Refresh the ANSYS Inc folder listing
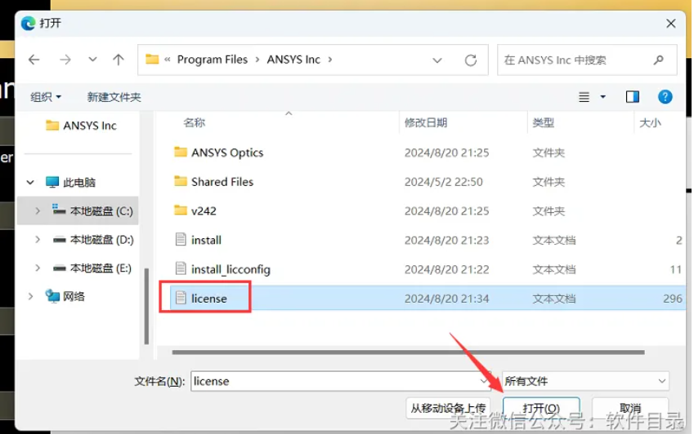The image size is (694, 434). point(471,60)
